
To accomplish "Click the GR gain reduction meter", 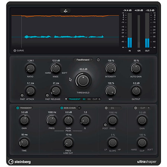I will coord(139,32).
